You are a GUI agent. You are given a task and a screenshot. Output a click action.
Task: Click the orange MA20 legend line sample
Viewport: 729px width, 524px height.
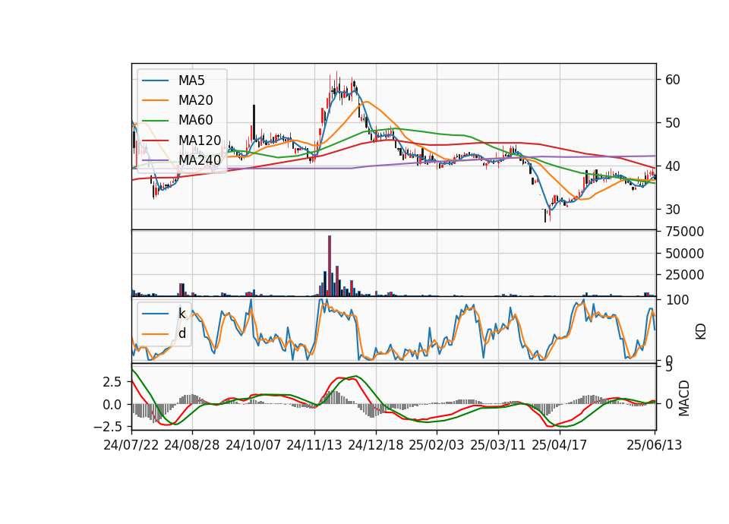(x=155, y=100)
